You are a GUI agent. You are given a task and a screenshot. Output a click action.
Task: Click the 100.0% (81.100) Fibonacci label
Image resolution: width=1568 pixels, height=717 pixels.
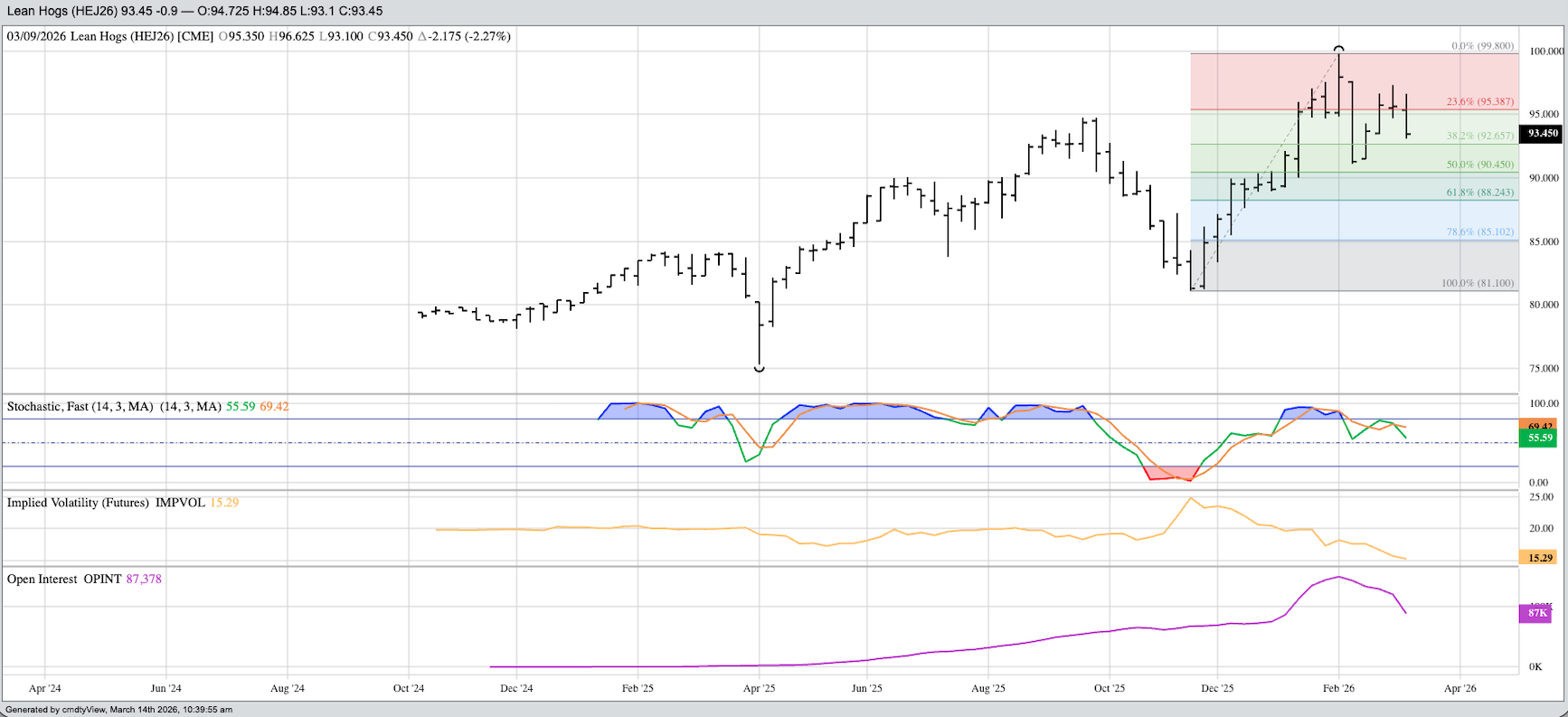click(x=1477, y=283)
